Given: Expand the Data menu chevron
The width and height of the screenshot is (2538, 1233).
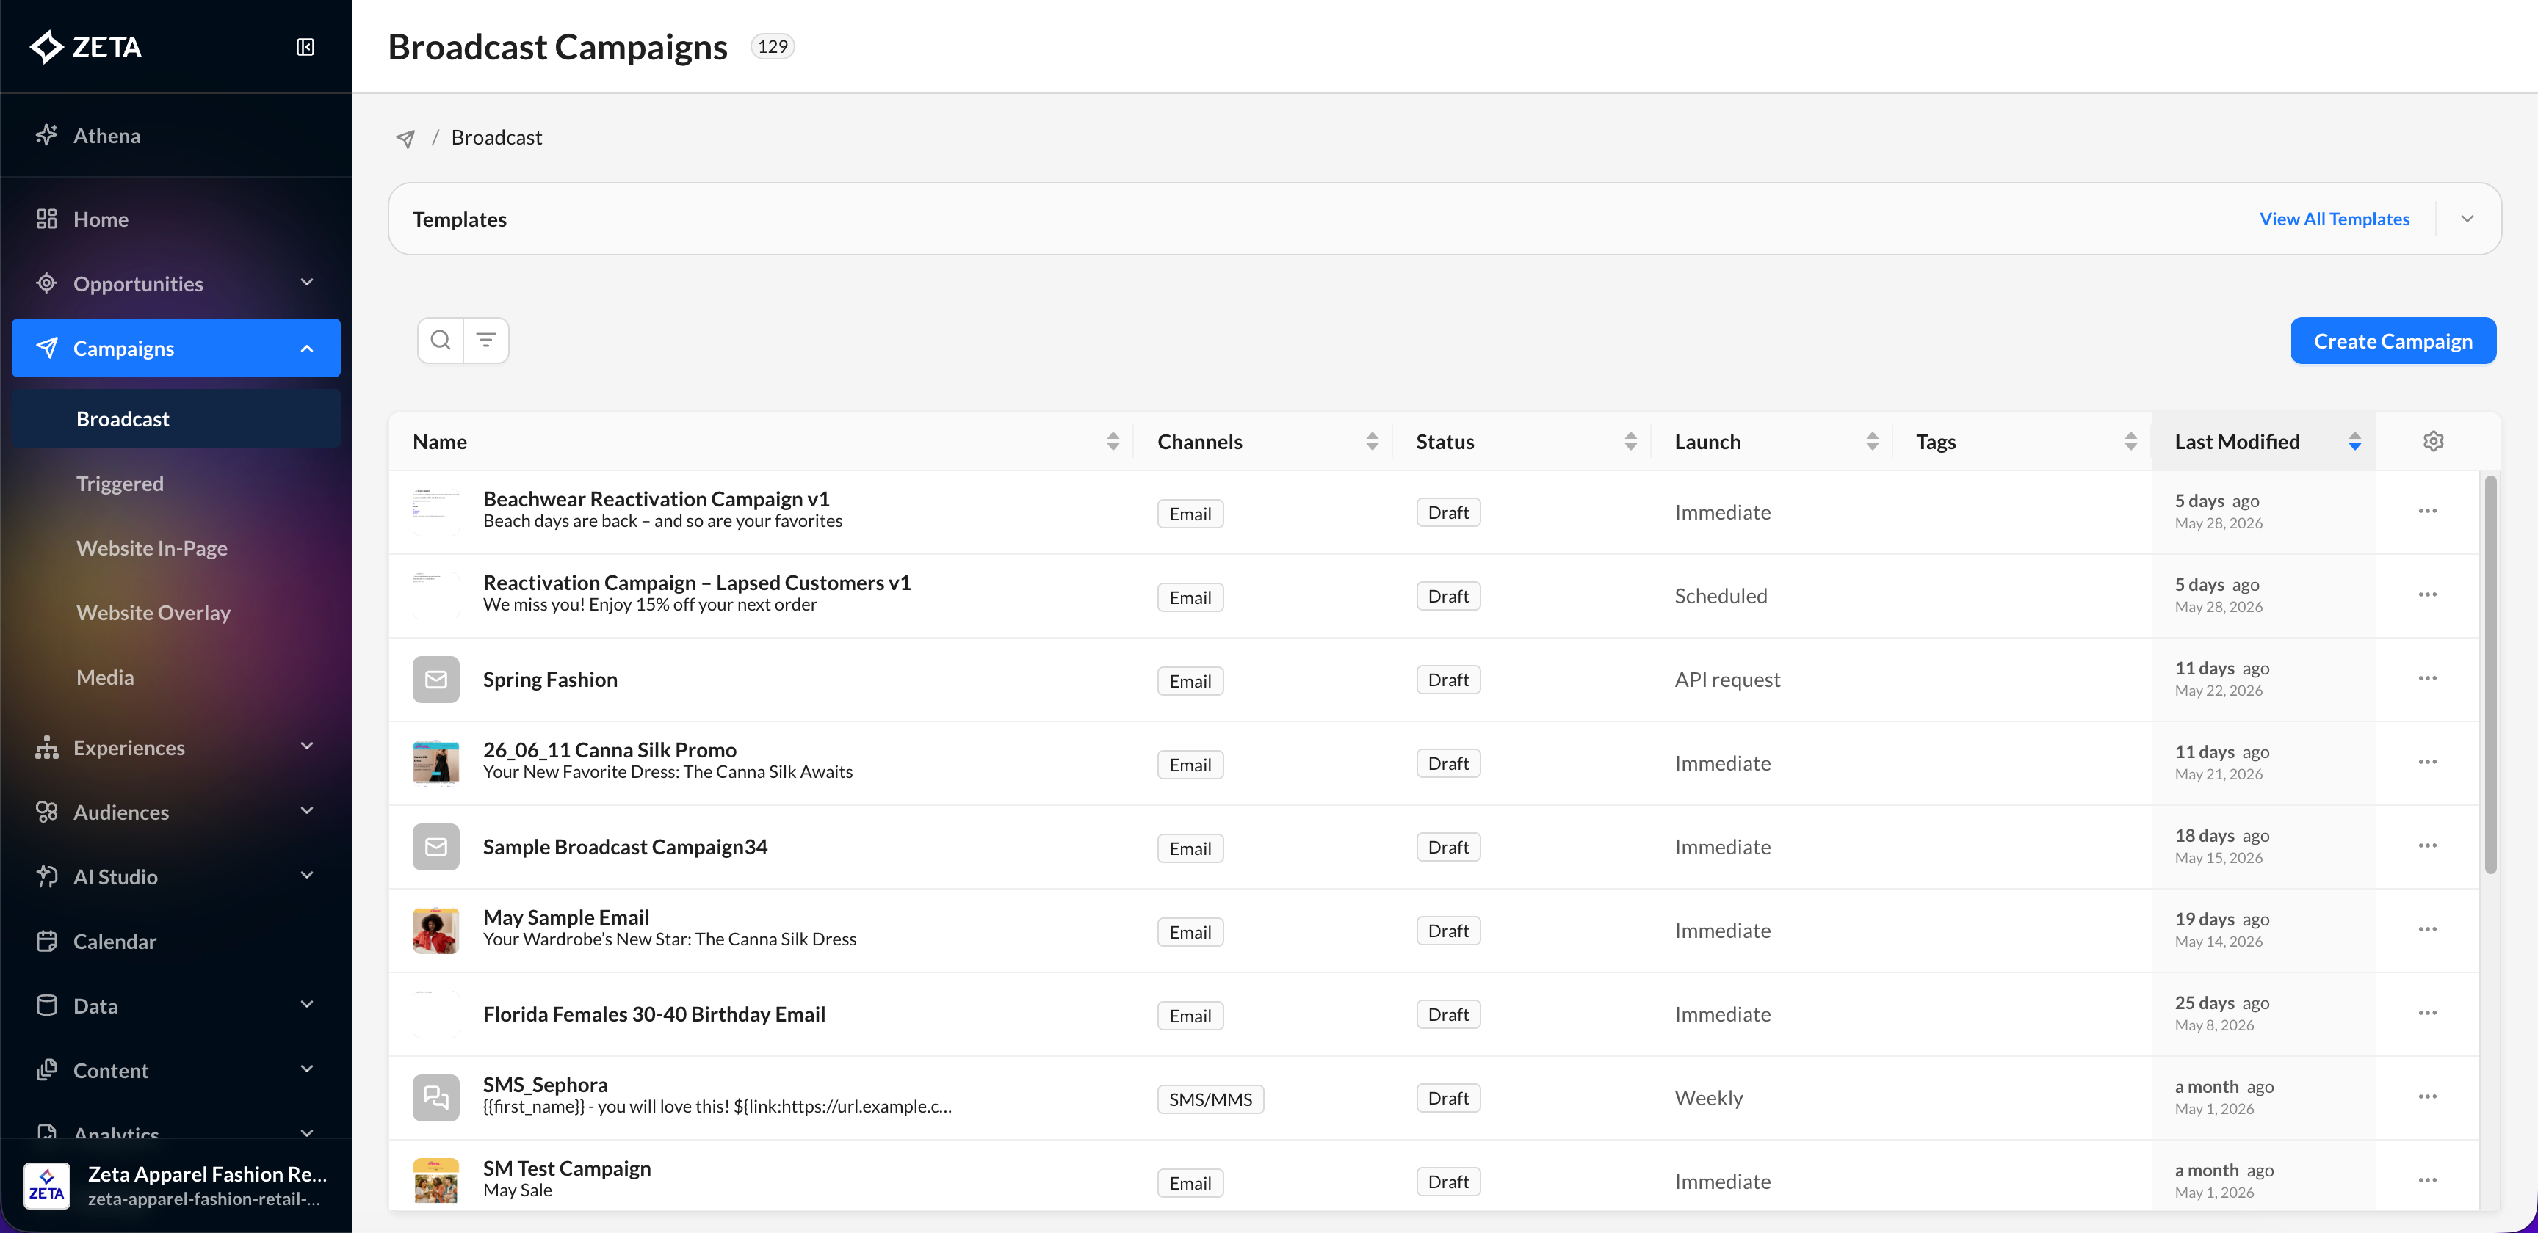Looking at the screenshot, I should coord(306,1005).
